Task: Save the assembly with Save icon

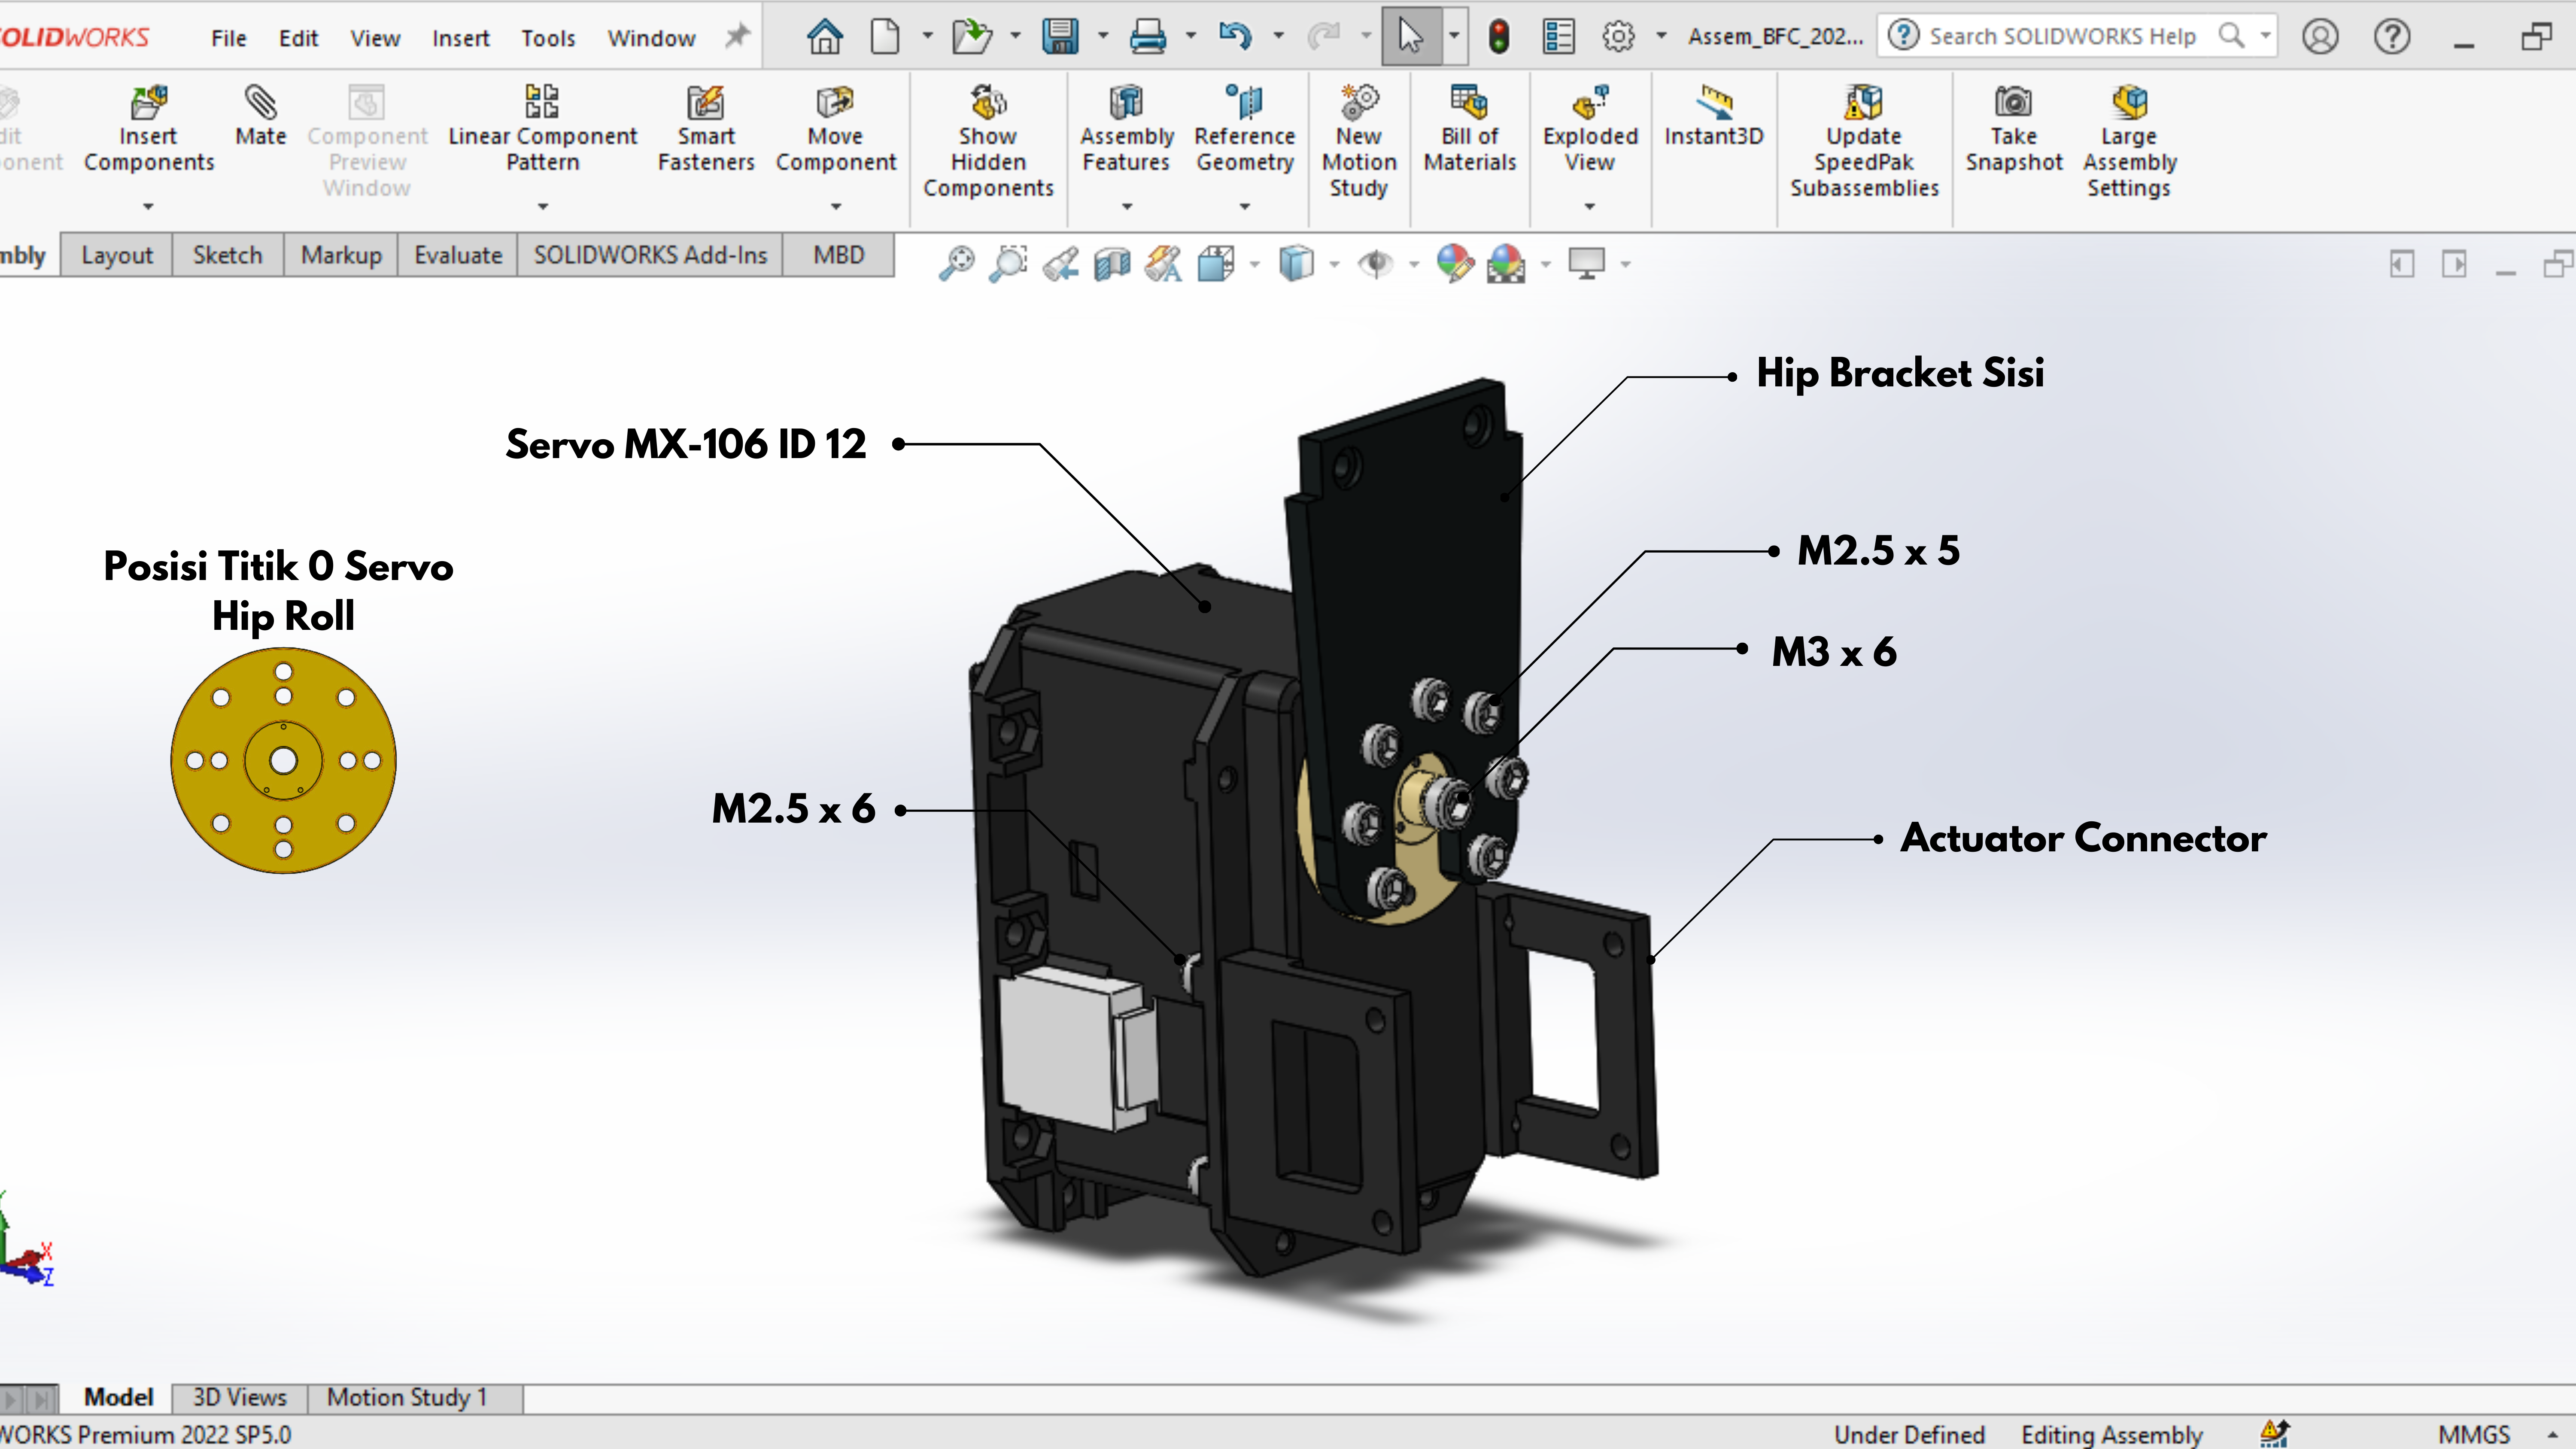Action: (x=1060, y=37)
